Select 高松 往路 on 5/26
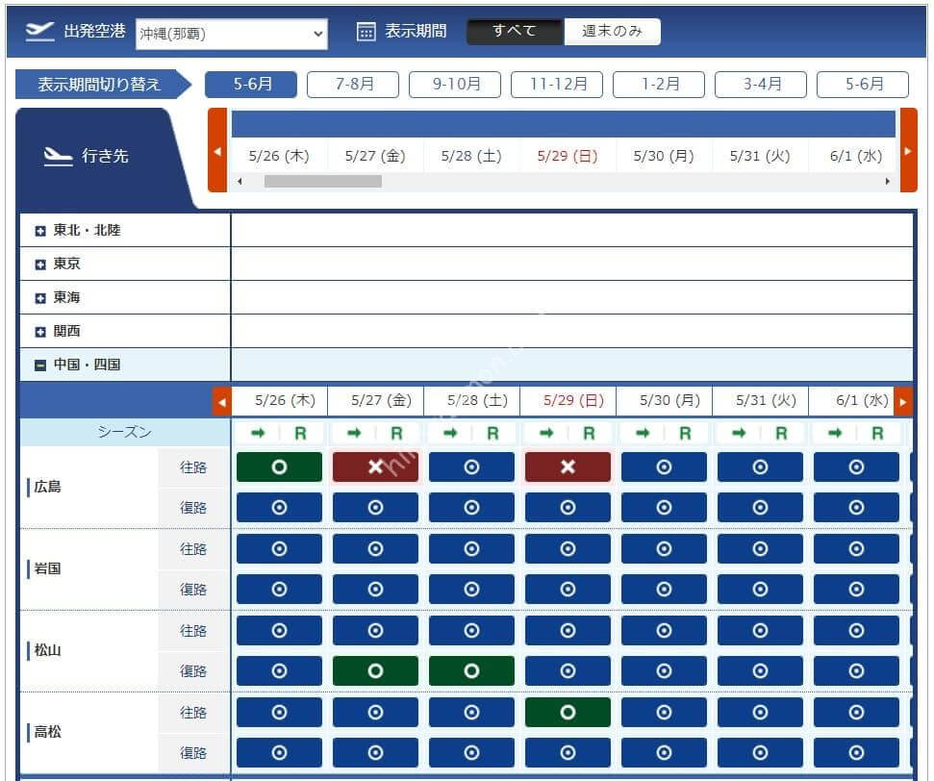 pos(279,713)
